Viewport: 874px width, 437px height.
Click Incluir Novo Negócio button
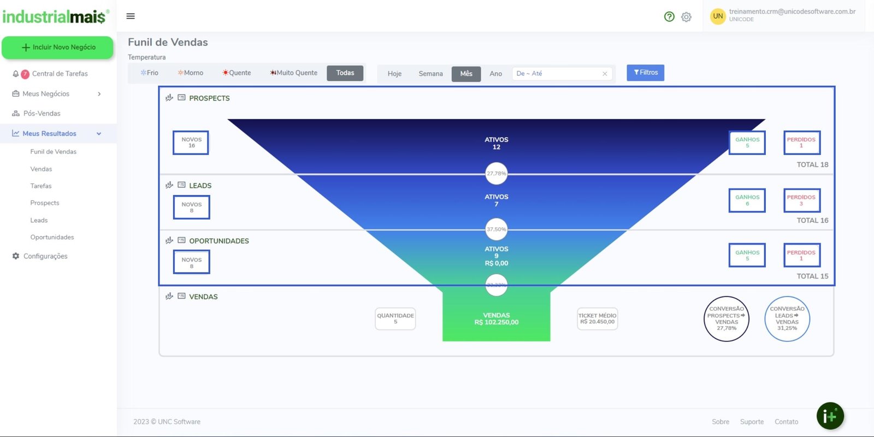pos(57,48)
